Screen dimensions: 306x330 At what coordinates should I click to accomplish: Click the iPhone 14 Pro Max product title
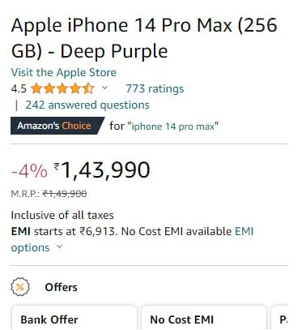point(144,38)
